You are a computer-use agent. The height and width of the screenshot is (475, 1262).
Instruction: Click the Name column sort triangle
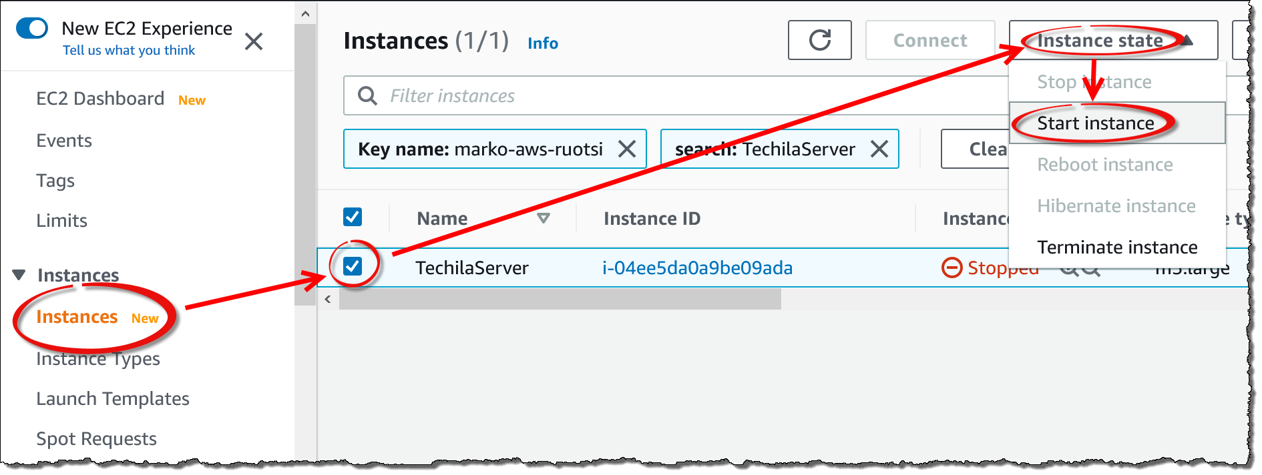coord(544,218)
